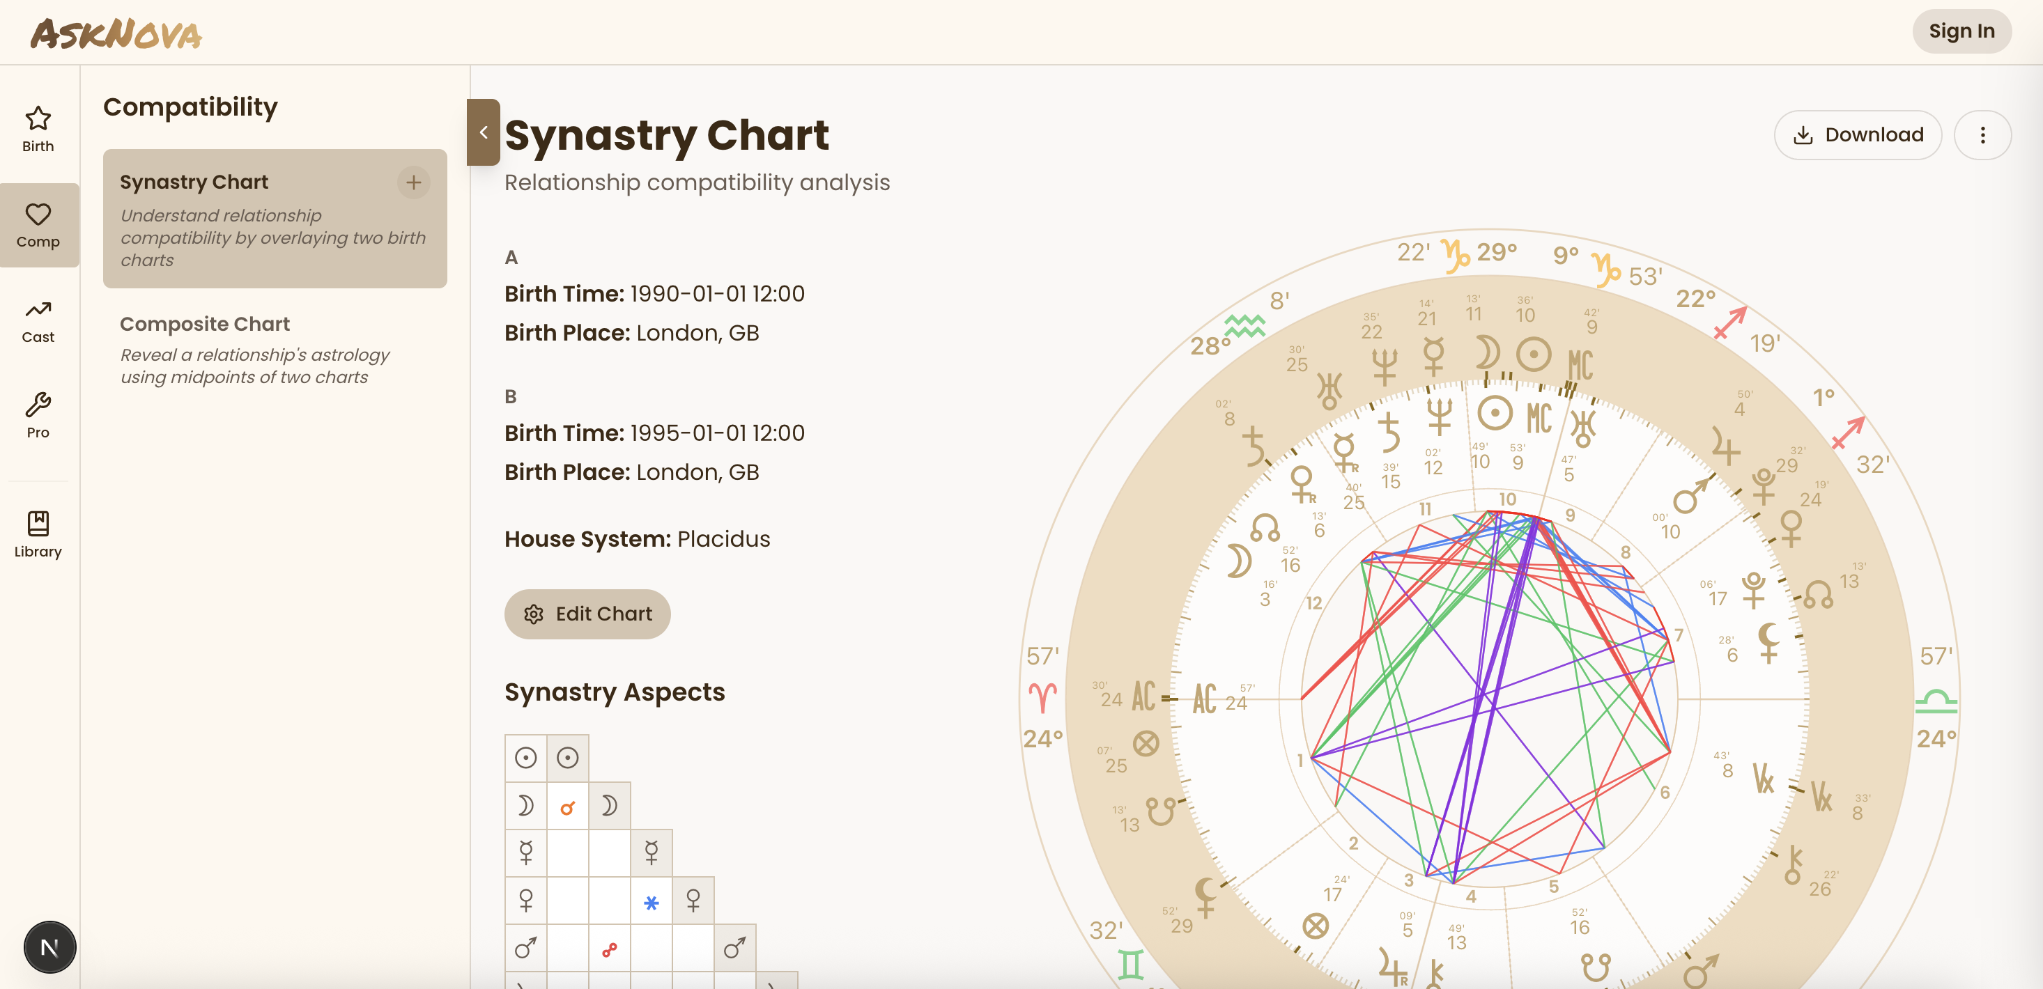The height and width of the screenshot is (989, 2043).
Task: Click the Sun header cell in aspects grid
Action: coord(567,758)
